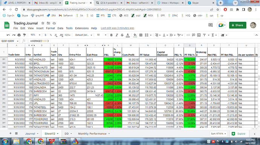Open the zoom 90% dropdown
The height and width of the screenshot is (145, 260).
coord(35,35)
